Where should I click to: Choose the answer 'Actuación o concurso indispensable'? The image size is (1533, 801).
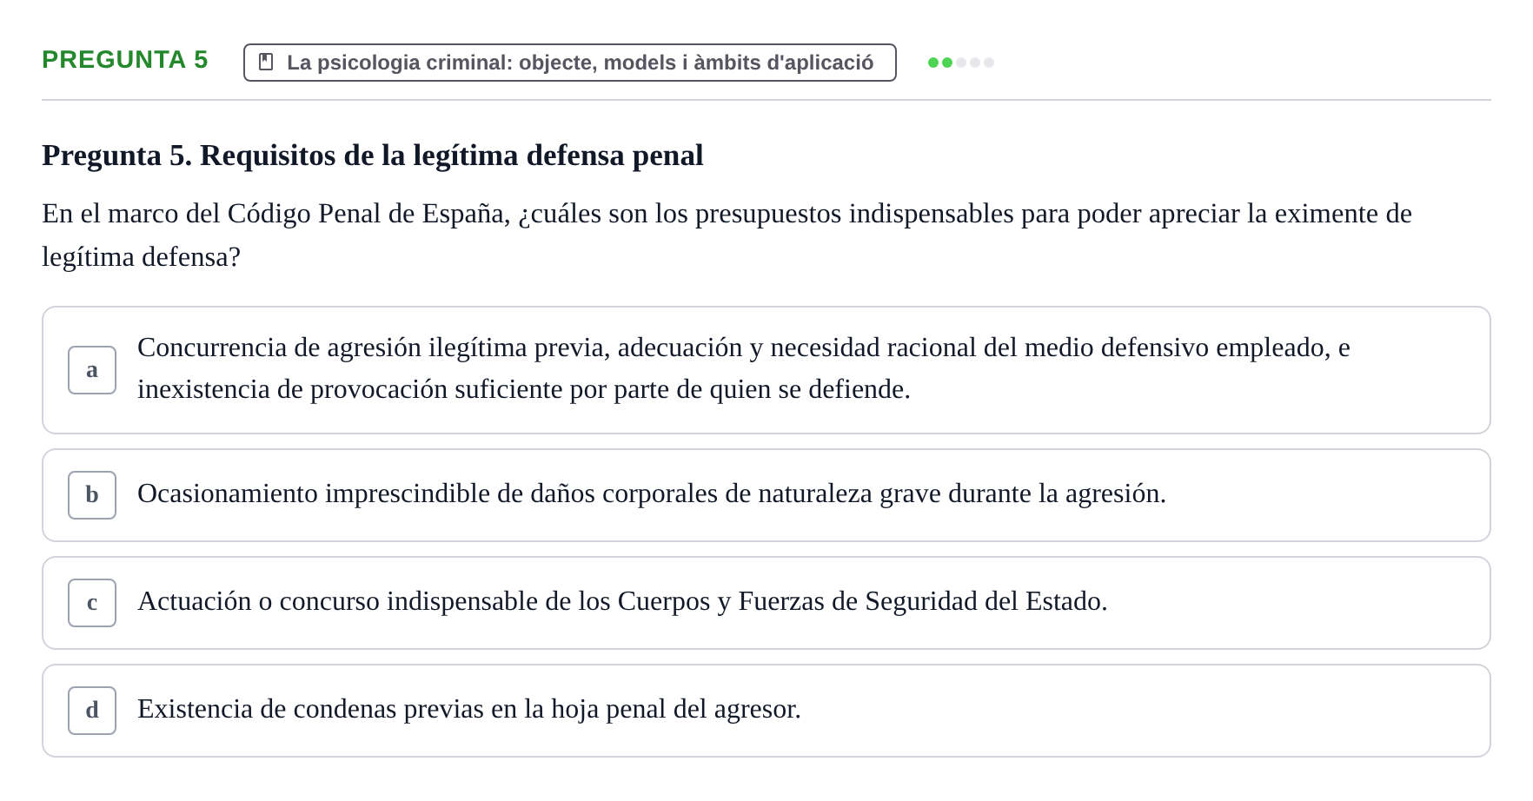click(x=766, y=603)
